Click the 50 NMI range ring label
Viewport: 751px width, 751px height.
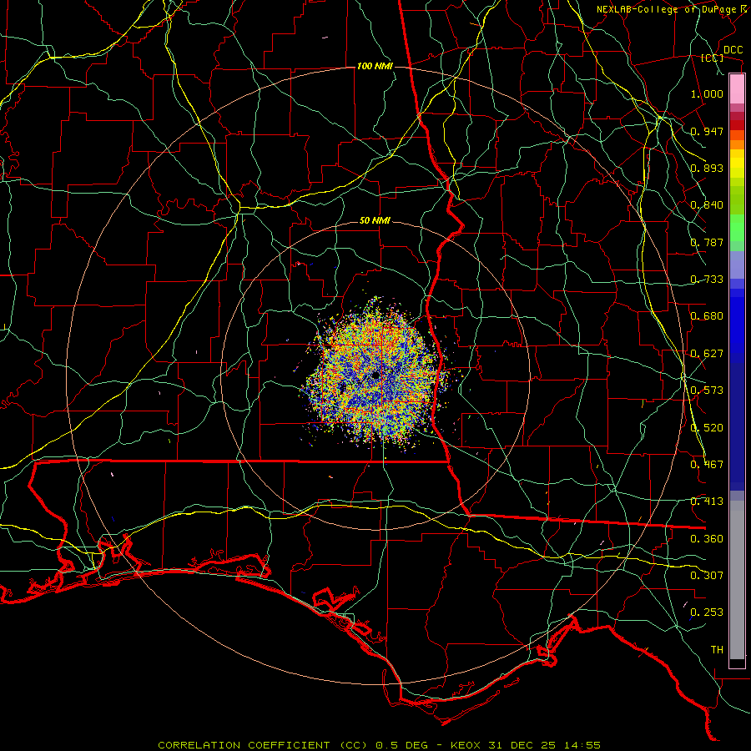(x=375, y=221)
